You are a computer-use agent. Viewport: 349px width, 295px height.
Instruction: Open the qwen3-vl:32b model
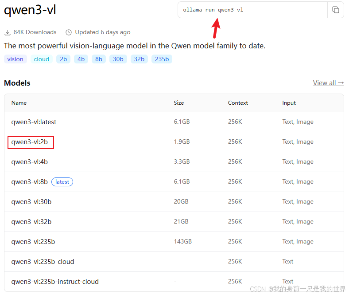(31, 222)
